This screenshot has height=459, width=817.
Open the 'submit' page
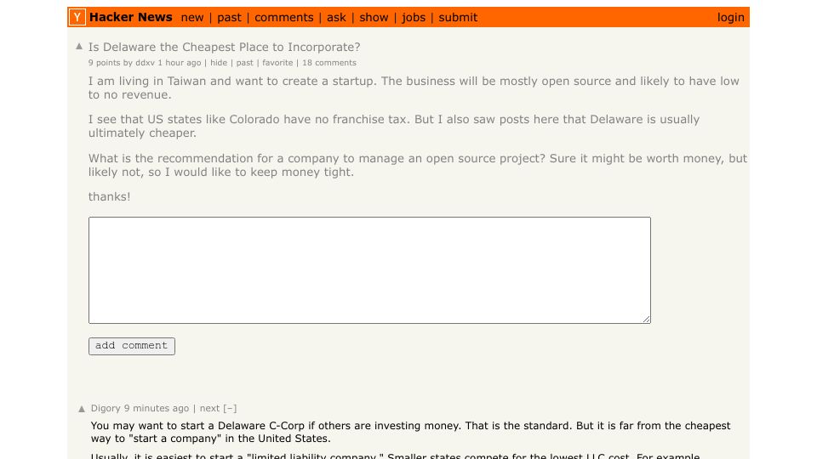pos(458,18)
